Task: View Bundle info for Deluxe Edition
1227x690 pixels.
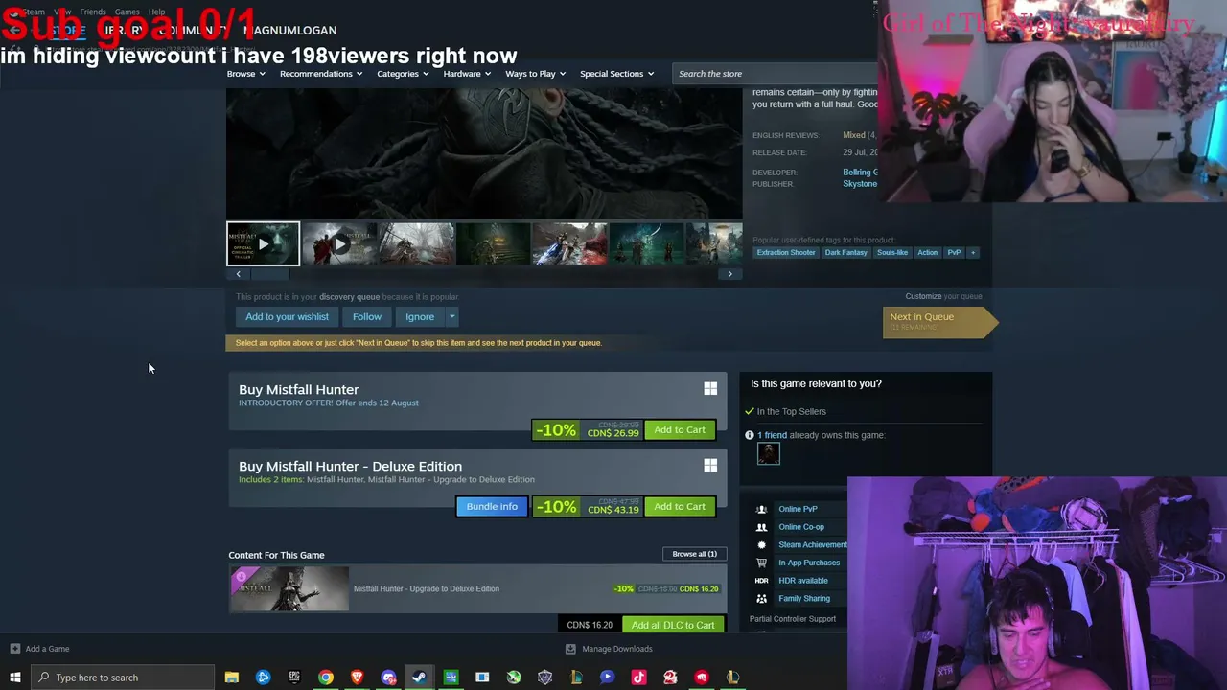Action: coord(492,507)
